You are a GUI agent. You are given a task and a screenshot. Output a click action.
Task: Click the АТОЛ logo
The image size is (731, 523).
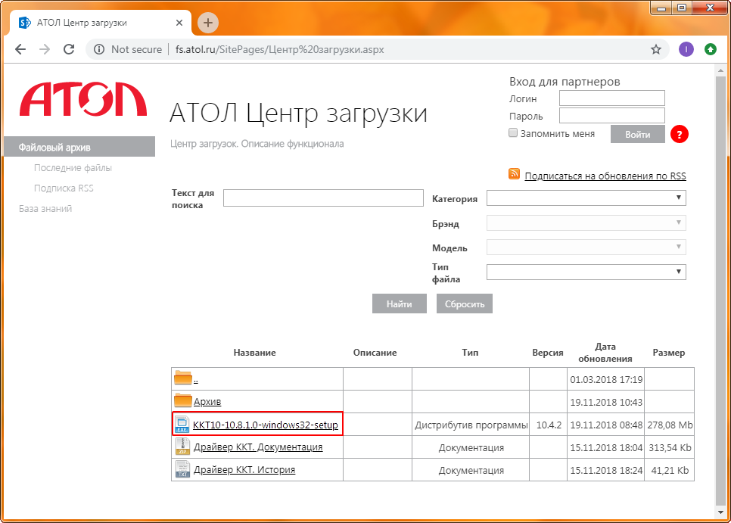pyautogui.click(x=83, y=100)
